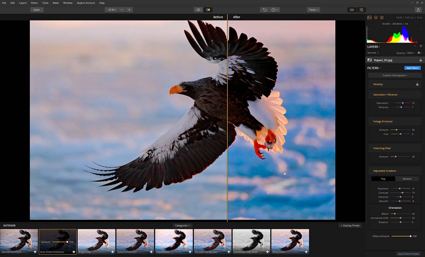Click the Add Filters button
The image size is (425, 257).
coord(412,68)
